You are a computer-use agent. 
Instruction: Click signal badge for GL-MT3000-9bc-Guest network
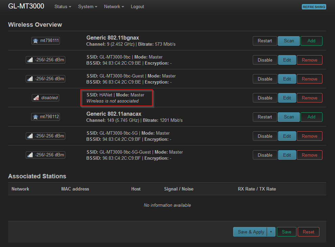46,79
